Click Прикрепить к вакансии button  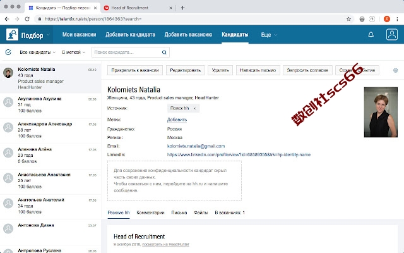[x=135, y=70]
